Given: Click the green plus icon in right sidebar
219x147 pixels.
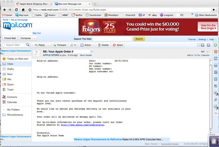Looking at the screenshot, I should (215, 45).
